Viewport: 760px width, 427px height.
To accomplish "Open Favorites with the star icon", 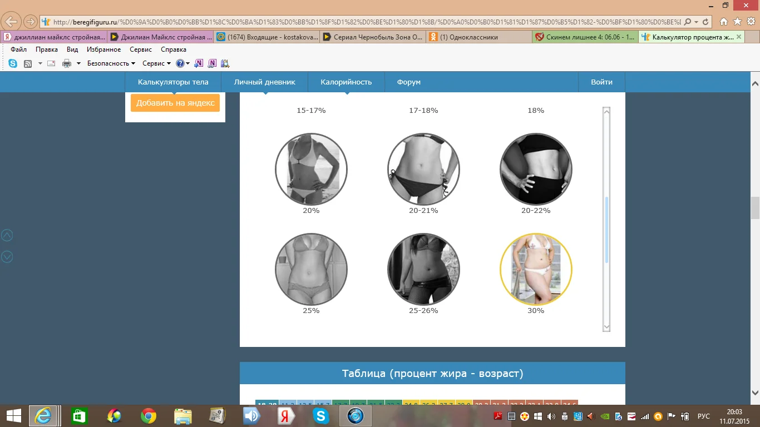I will click(x=737, y=22).
